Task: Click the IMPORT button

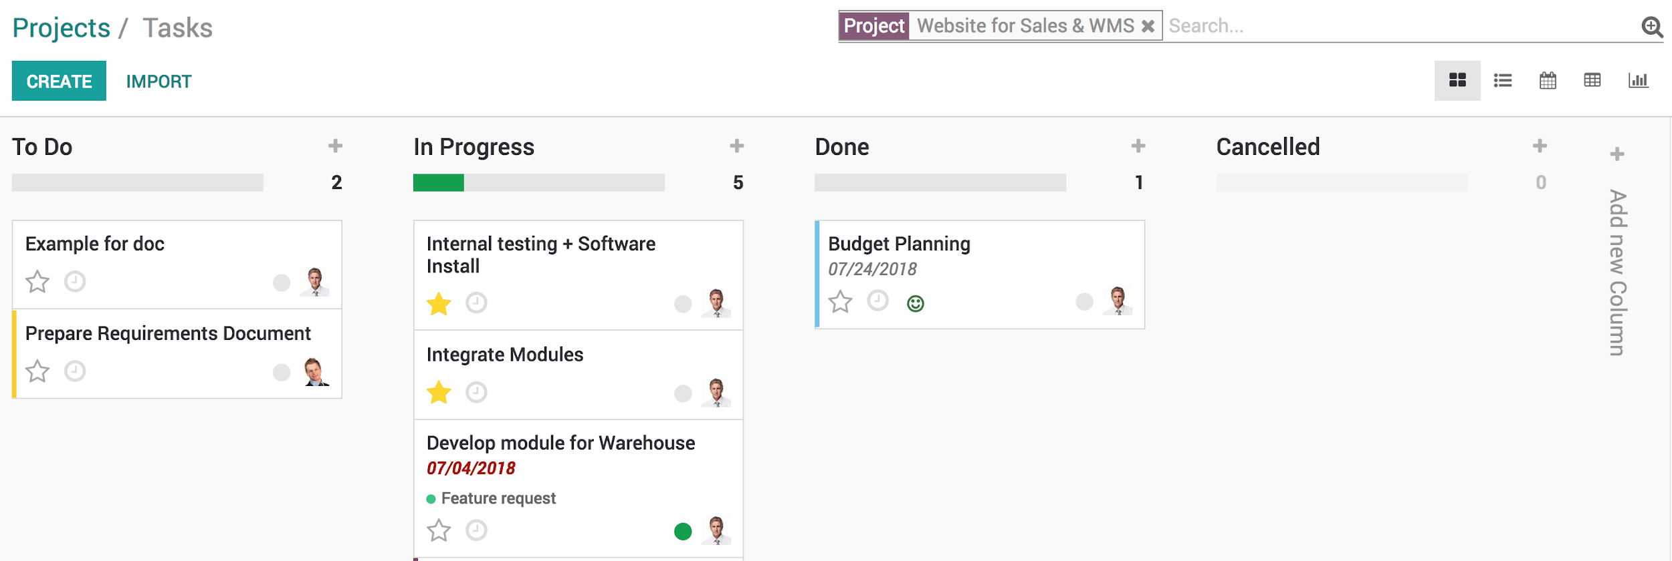Action: 159,81
